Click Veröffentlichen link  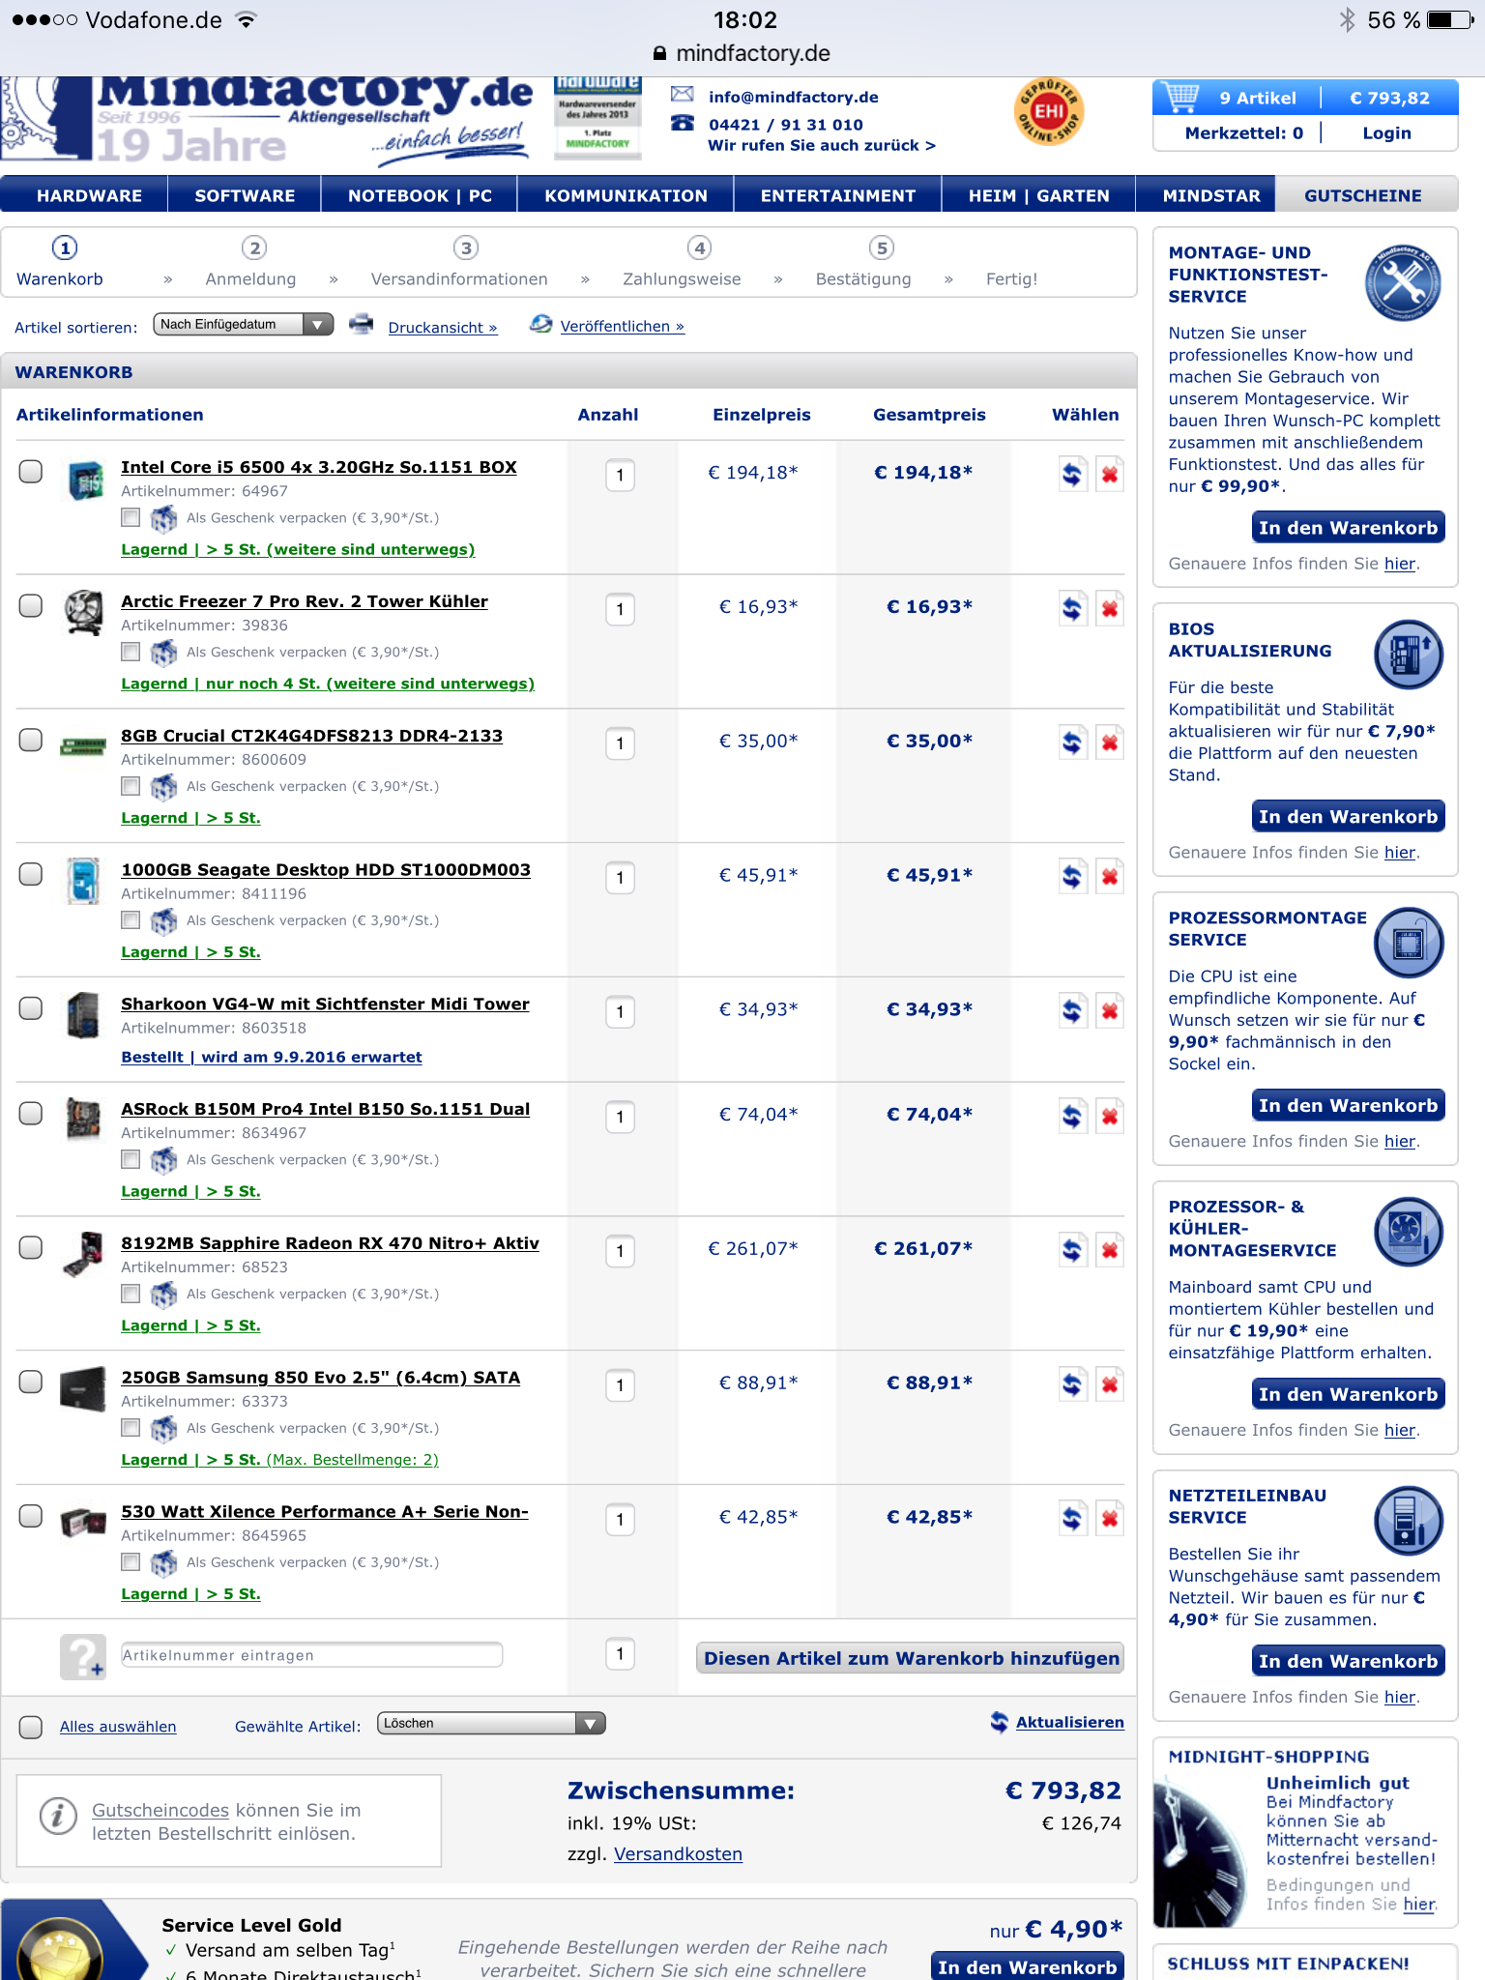click(623, 327)
